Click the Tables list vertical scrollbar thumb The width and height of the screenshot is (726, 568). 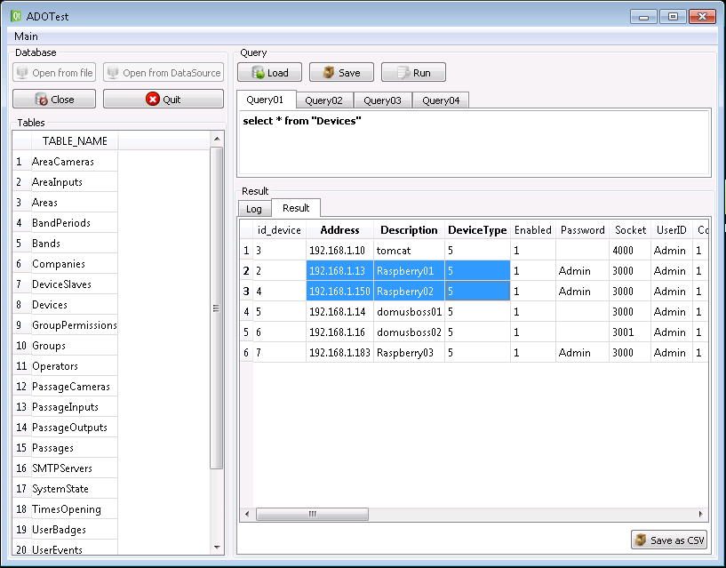click(x=216, y=308)
